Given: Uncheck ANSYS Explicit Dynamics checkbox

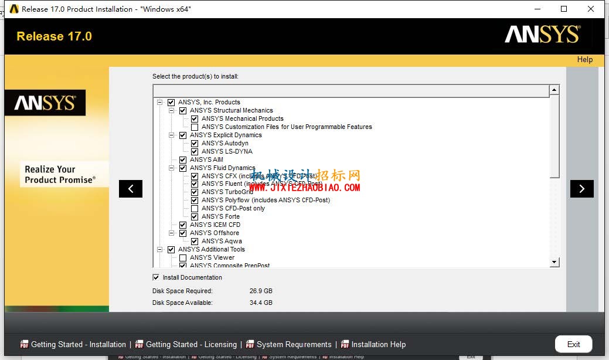Looking at the screenshot, I should [183, 135].
